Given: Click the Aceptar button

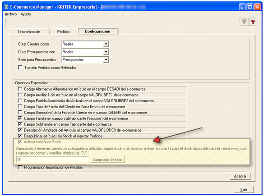Looking at the screenshot, I should [x=240, y=176].
